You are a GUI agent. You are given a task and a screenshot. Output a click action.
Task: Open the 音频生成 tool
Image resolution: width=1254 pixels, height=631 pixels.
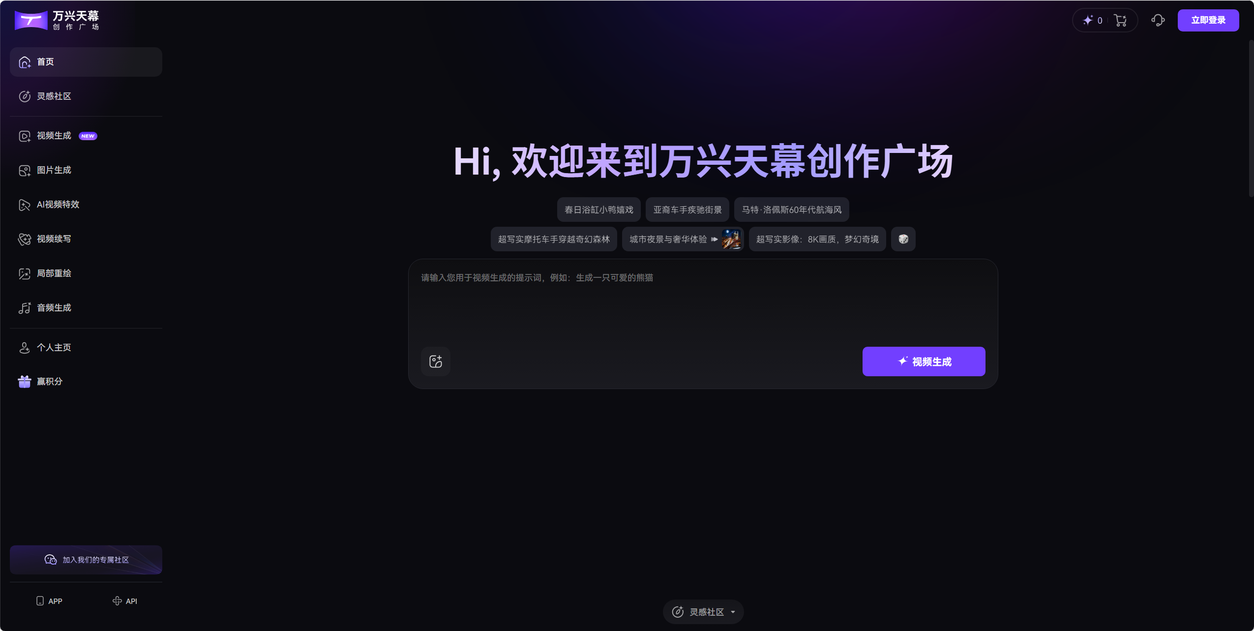[x=53, y=307]
